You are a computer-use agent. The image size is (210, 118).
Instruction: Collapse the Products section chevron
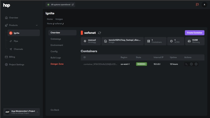tap(37, 25)
